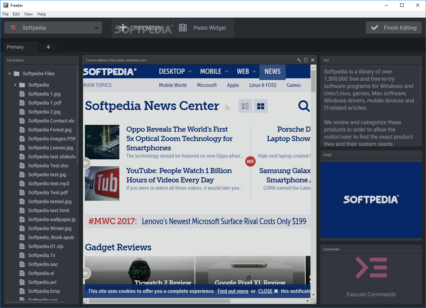Viewport: 426px width, 308px height.
Task: Switch to grid view icon in News Center
Action: [261, 106]
